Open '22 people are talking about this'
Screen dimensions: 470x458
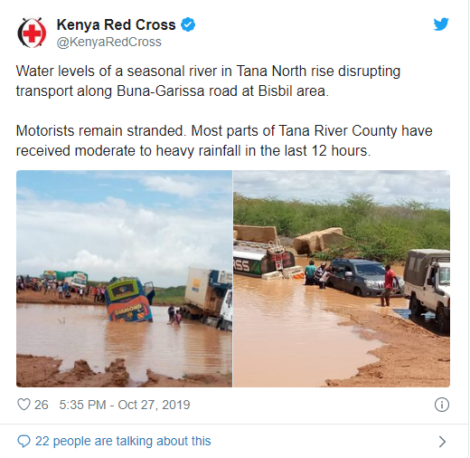point(123,441)
